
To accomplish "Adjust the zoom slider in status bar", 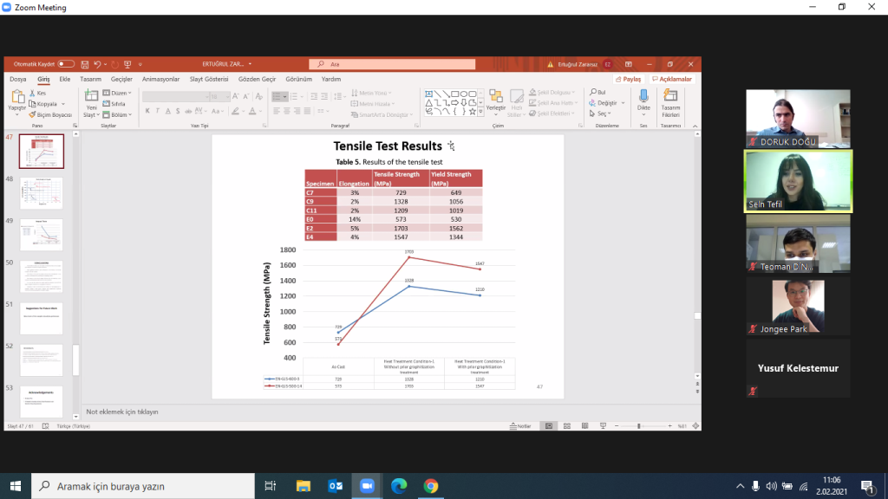I will [639, 426].
